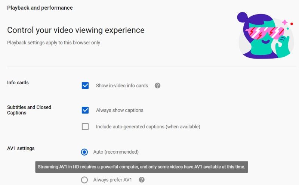299x185 pixels.
Task: Click the 'Always show captions' label text
Action: (x=120, y=110)
